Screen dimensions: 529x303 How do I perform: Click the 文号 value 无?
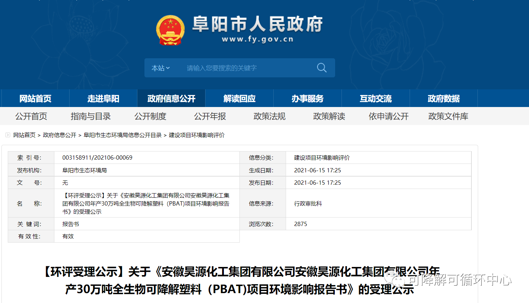[65, 183]
